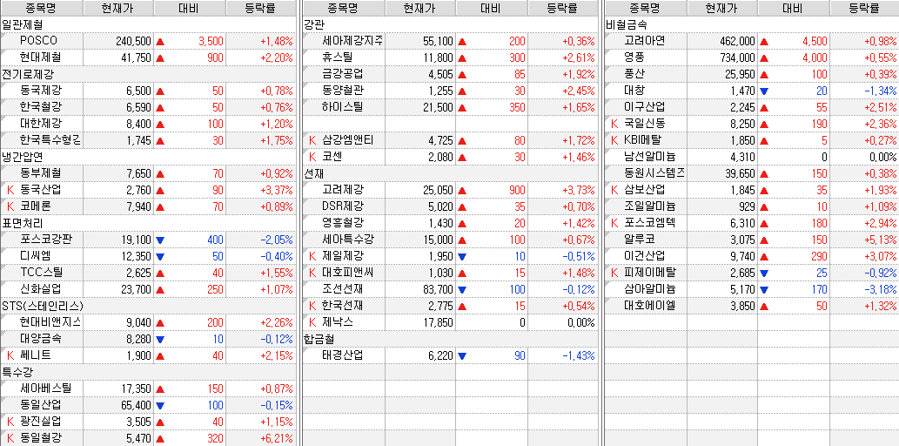899x446 pixels.
Task: Click the blue down arrow in 디씨엠 row
Action: [160, 257]
